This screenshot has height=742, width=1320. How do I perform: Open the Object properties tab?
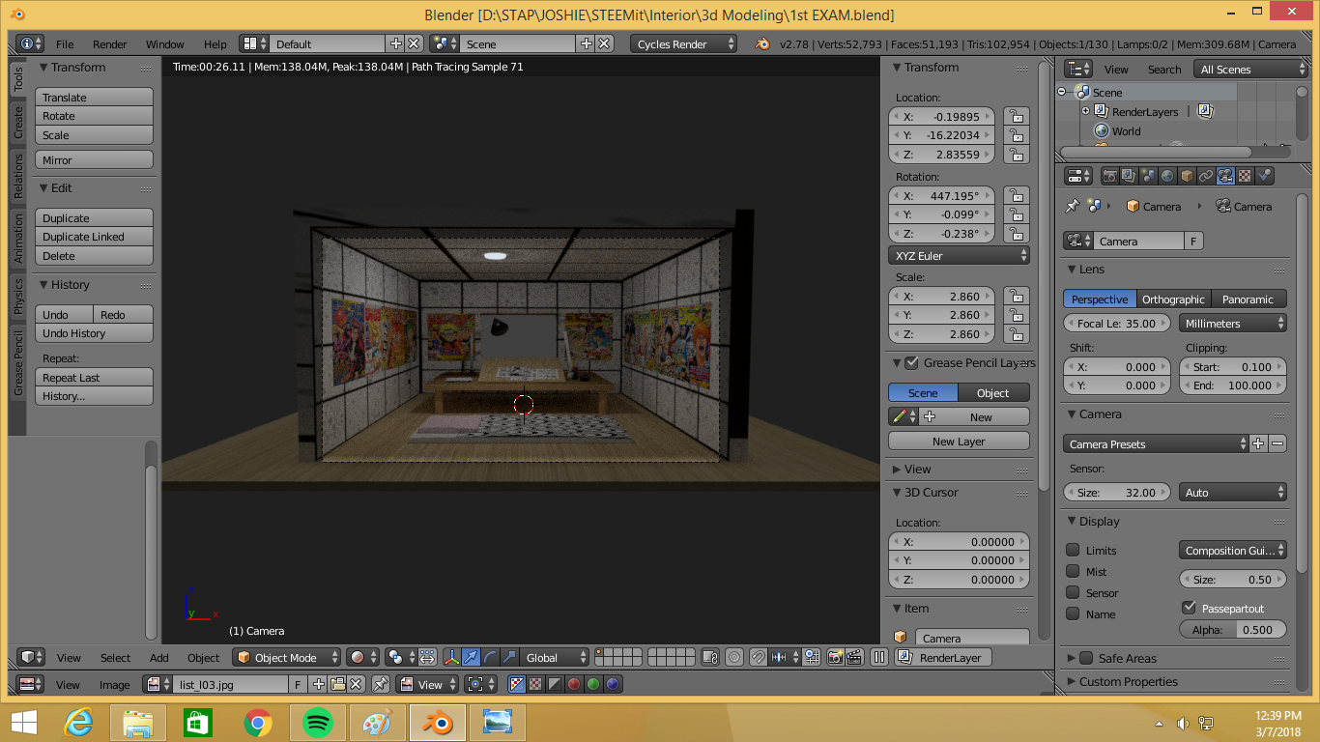click(1187, 176)
